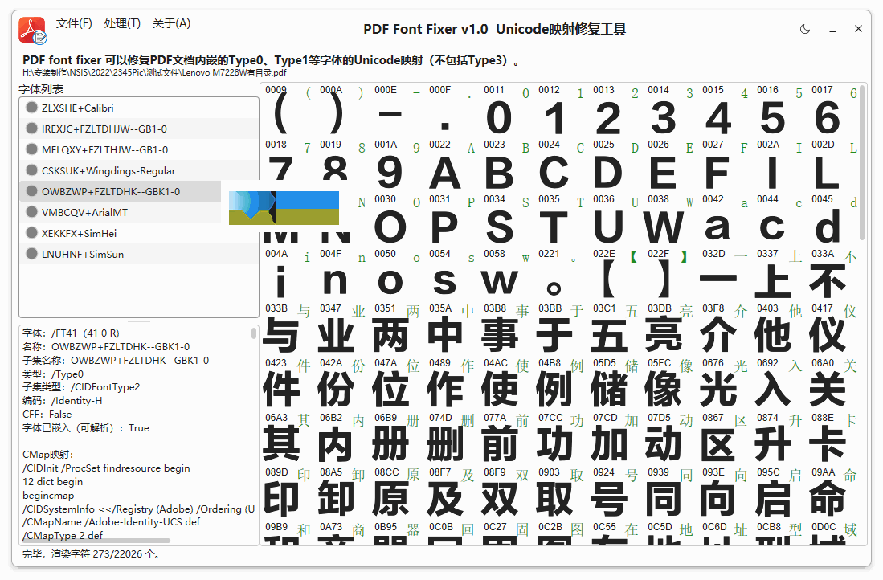
Task: Minimize the PDF Font Fixer window
Action: click(832, 29)
